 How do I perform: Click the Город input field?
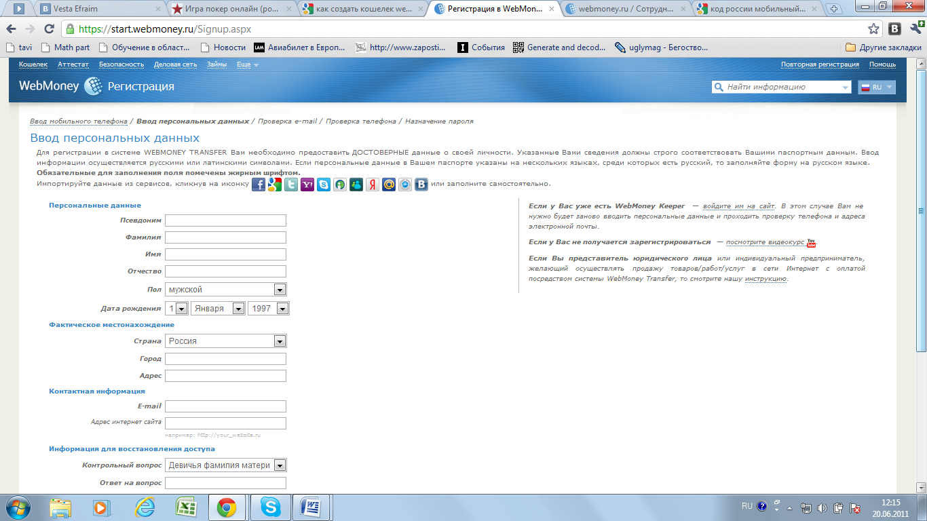coord(225,359)
